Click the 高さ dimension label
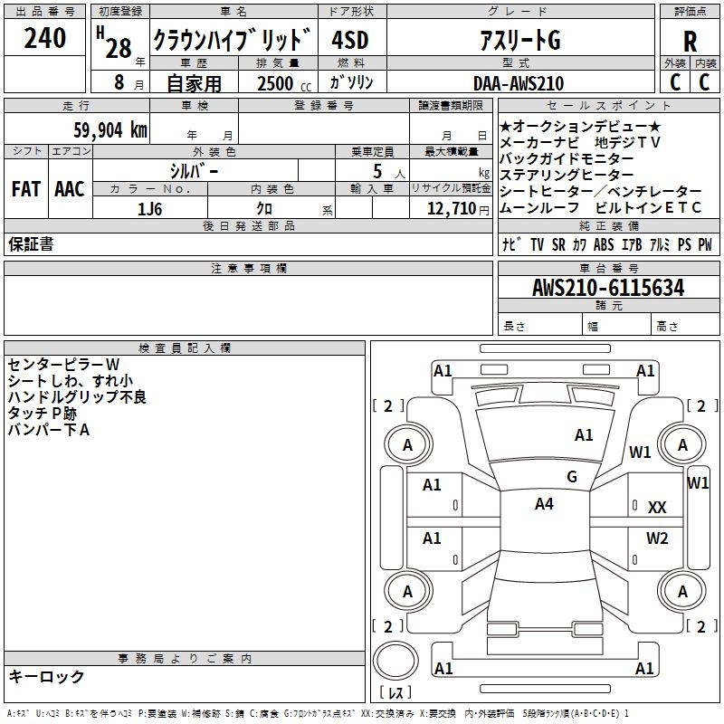Screen dimensions: 724x724 click(x=667, y=326)
